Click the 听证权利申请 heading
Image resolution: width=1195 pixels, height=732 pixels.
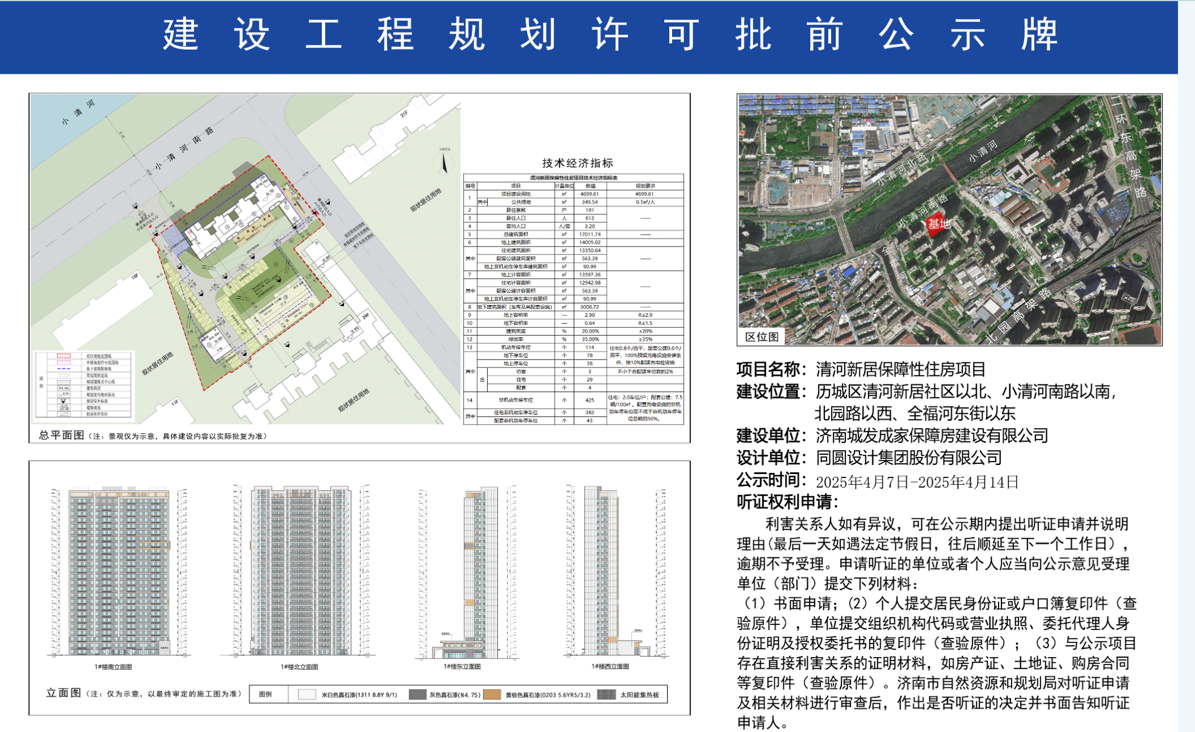click(787, 502)
